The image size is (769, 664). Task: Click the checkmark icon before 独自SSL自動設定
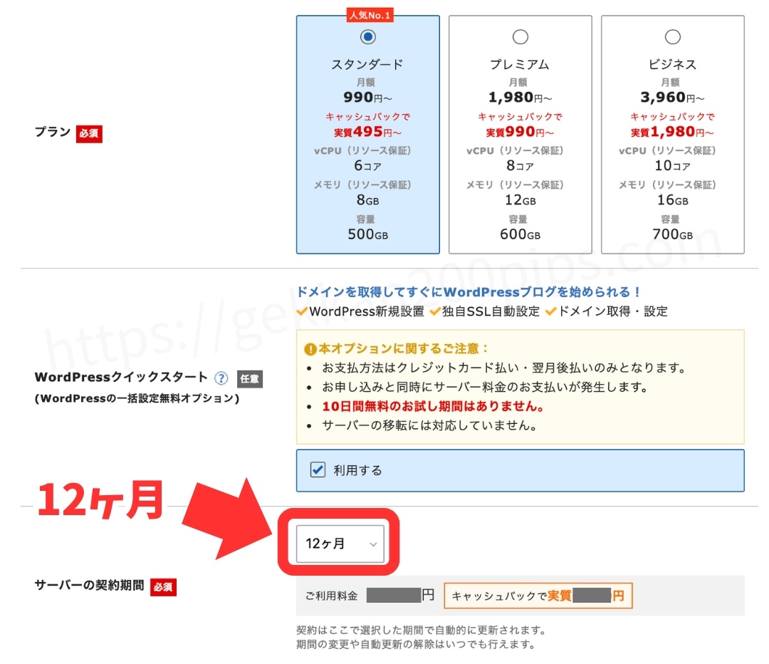tap(435, 311)
